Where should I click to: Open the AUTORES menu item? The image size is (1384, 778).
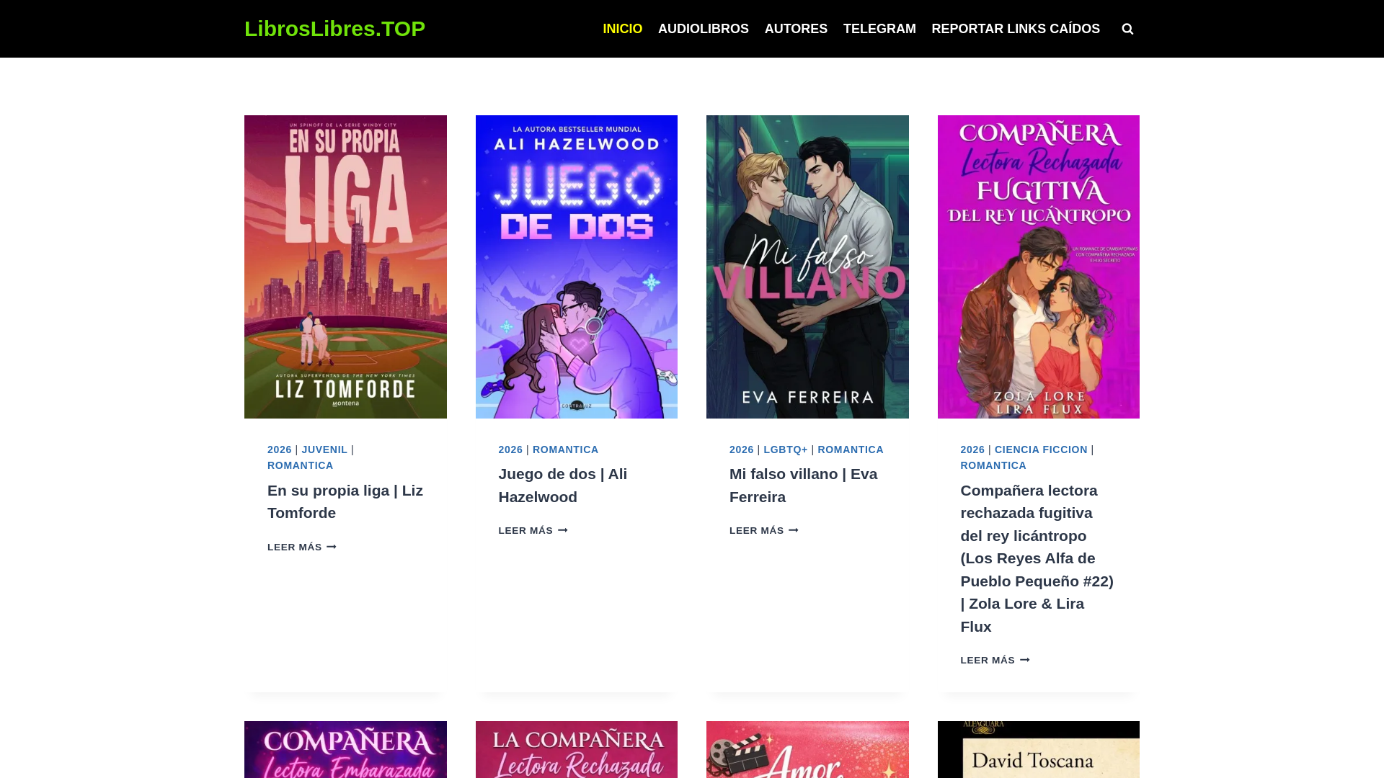pos(796,29)
